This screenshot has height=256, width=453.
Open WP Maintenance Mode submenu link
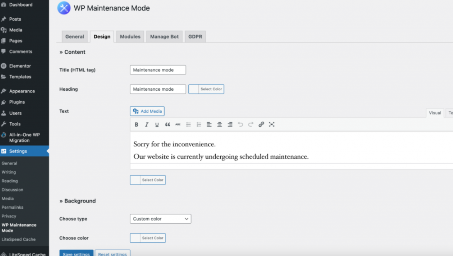(x=19, y=228)
